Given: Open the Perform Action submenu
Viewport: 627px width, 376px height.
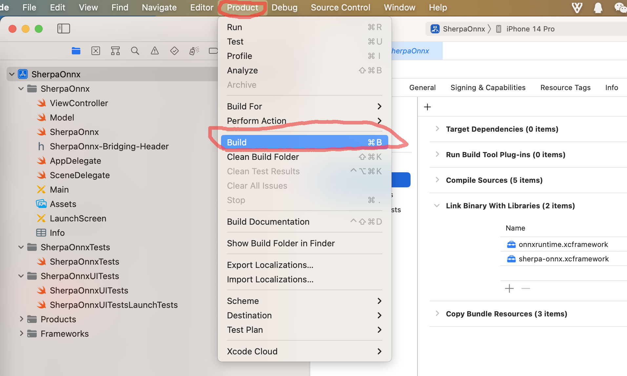Looking at the screenshot, I should [304, 121].
